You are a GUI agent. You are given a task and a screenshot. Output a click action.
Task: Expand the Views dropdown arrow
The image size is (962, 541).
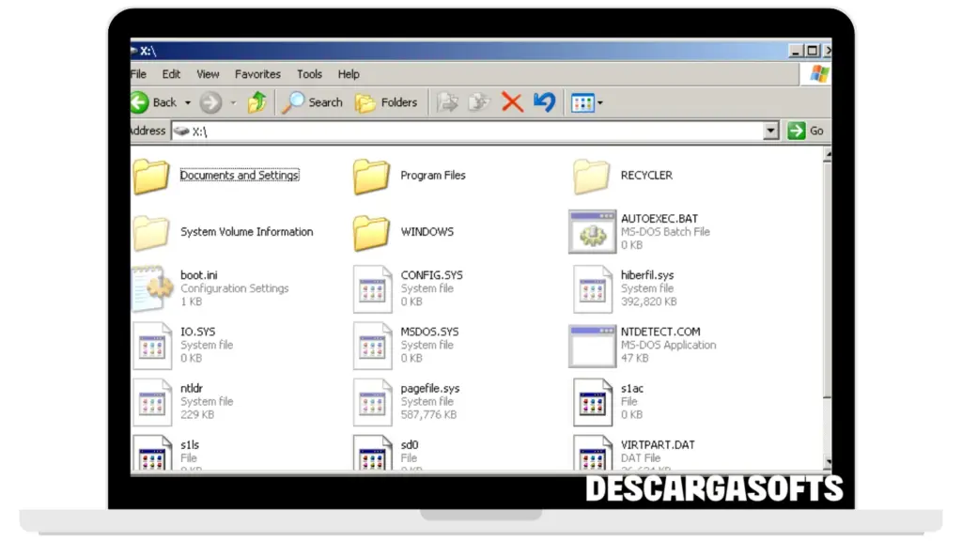pos(600,103)
